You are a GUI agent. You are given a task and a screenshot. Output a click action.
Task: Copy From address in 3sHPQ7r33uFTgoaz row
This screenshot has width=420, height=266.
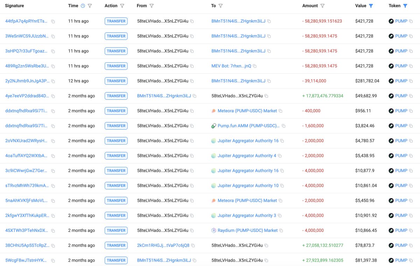click(192, 51)
